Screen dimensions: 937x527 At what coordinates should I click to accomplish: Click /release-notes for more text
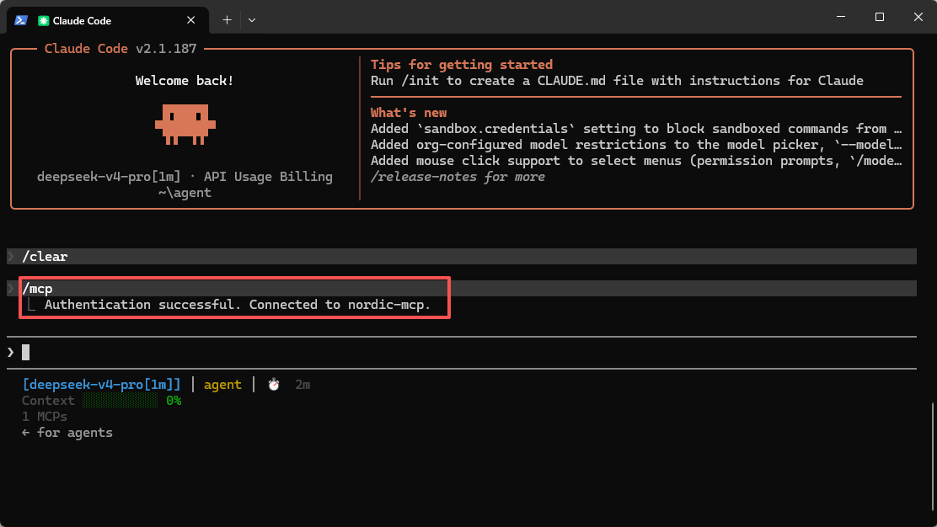458,177
